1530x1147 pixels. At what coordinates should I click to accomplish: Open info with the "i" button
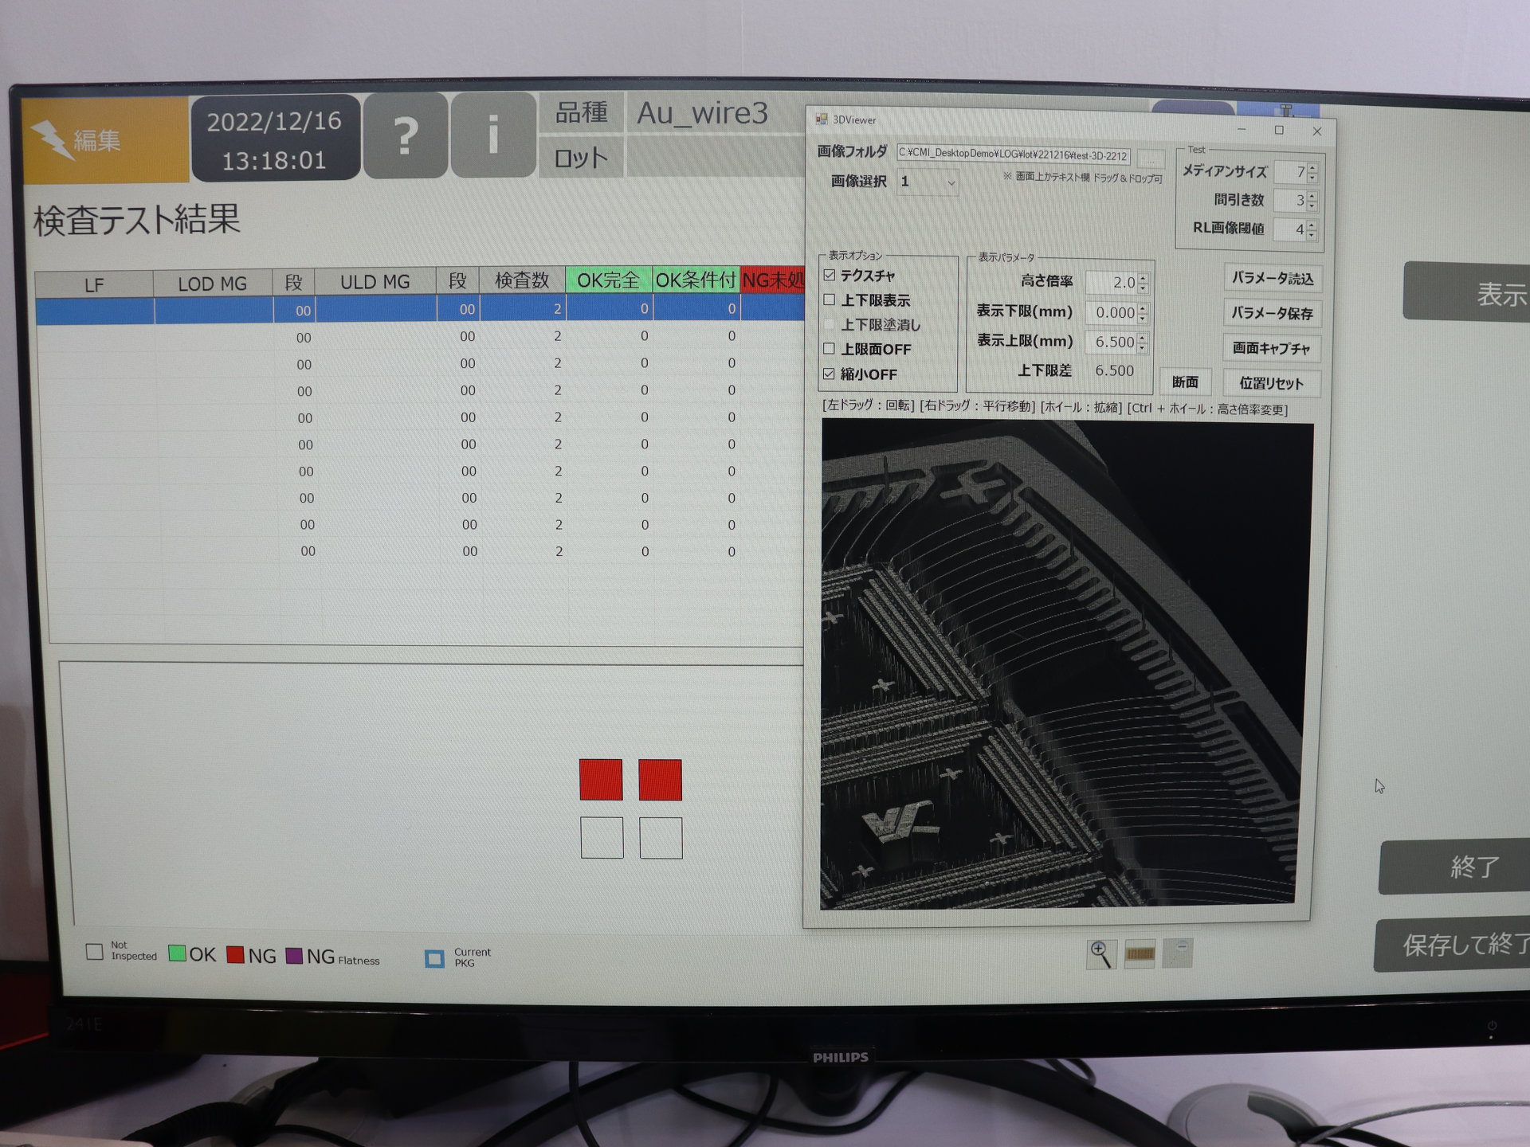pos(492,135)
